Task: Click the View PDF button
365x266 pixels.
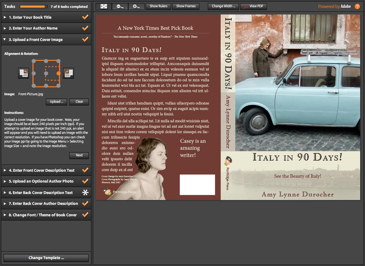Action: 253,6
